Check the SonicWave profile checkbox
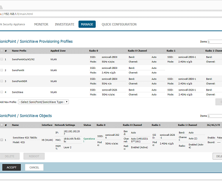The width and height of the screenshot is (222, 181). (2, 92)
